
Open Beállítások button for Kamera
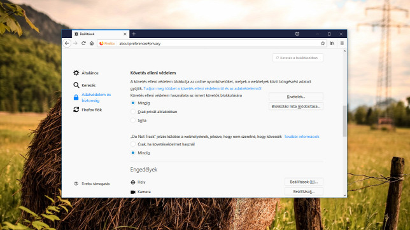pos(304,192)
